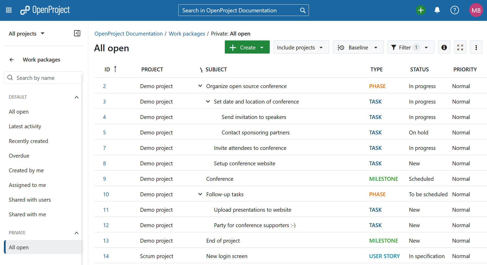
Task: Click 'On hold' status cell
Action: 419,133
